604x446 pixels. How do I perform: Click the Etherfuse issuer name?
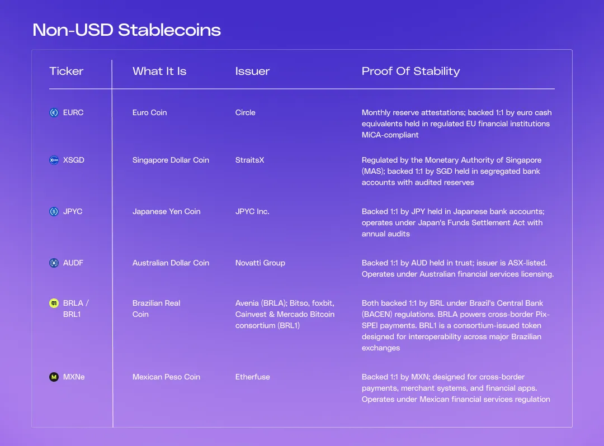pyautogui.click(x=253, y=377)
